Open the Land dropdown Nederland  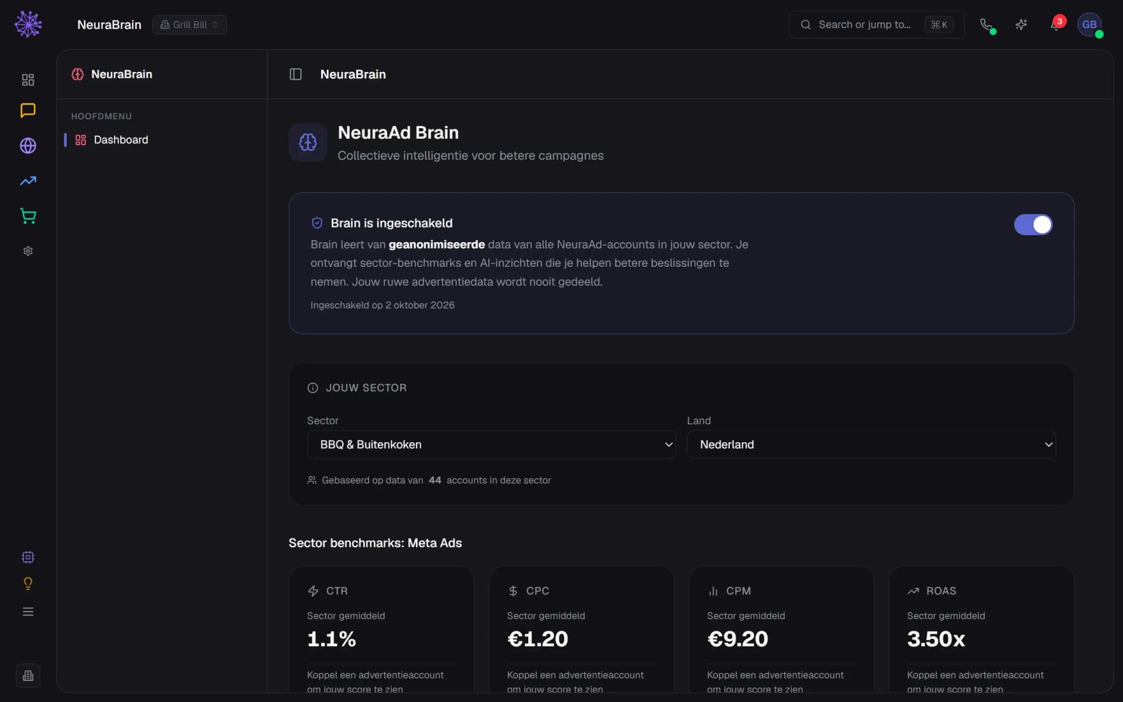point(871,445)
